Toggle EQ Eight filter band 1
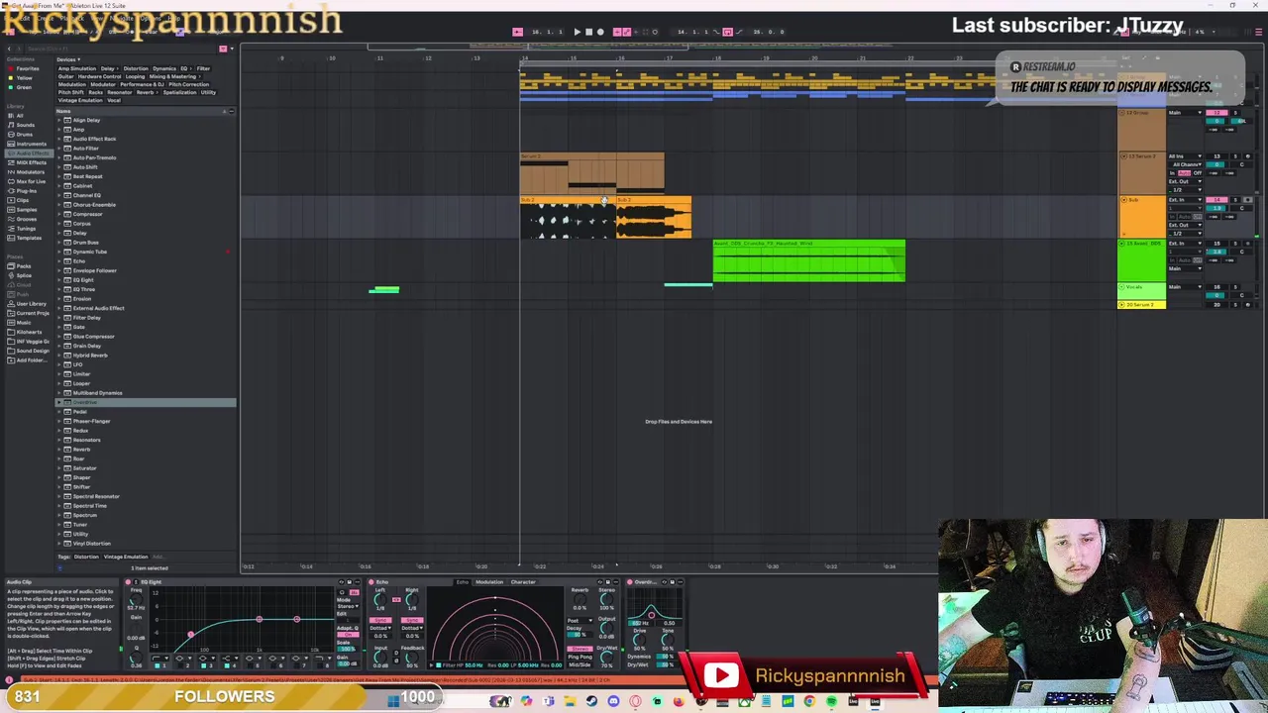The width and height of the screenshot is (1268, 713). (x=159, y=665)
